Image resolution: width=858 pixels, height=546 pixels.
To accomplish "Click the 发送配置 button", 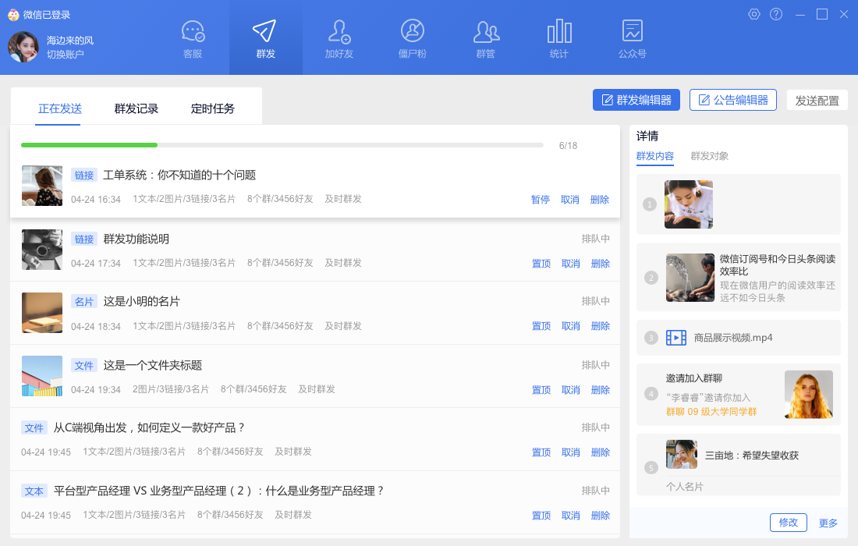I will 817,101.
